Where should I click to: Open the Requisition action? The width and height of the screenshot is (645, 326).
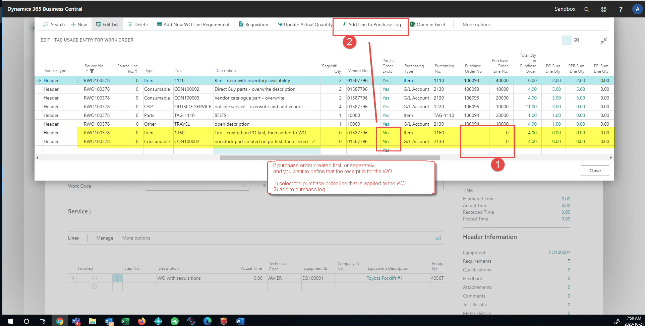coord(254,24)
